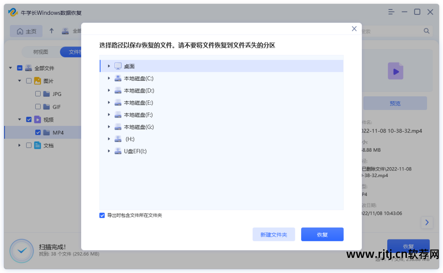The height and width of the screenshot is (273, 443).
Task: Click the MP4 folder icon
Action: (47, 132)
